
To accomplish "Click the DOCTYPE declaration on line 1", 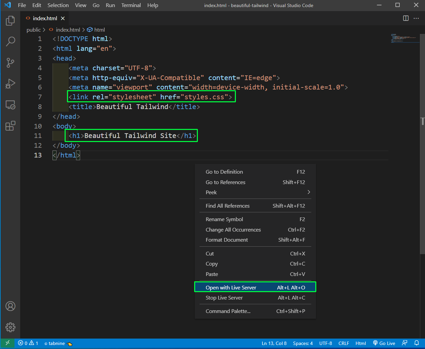I will tap(82, 39).
